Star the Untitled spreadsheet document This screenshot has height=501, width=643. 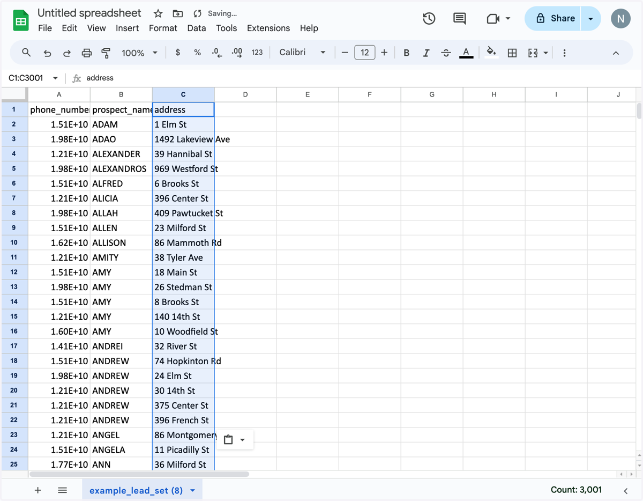[158, 13]
